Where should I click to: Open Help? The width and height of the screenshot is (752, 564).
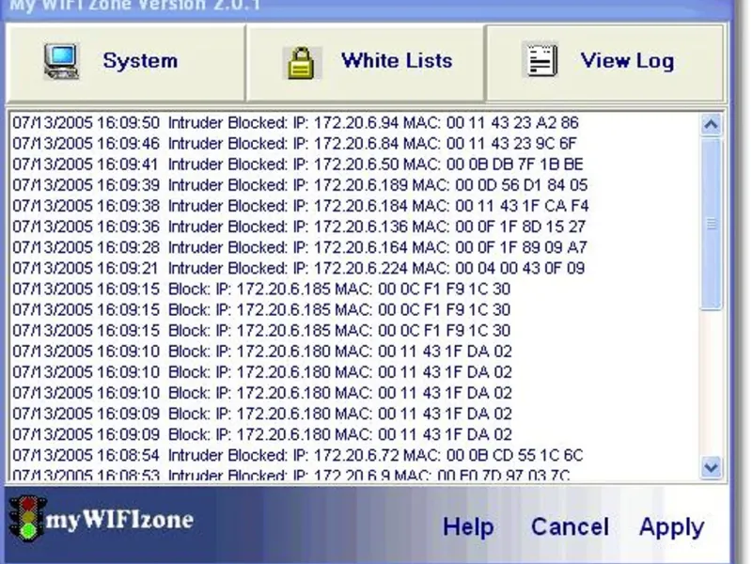coord(468,526)
